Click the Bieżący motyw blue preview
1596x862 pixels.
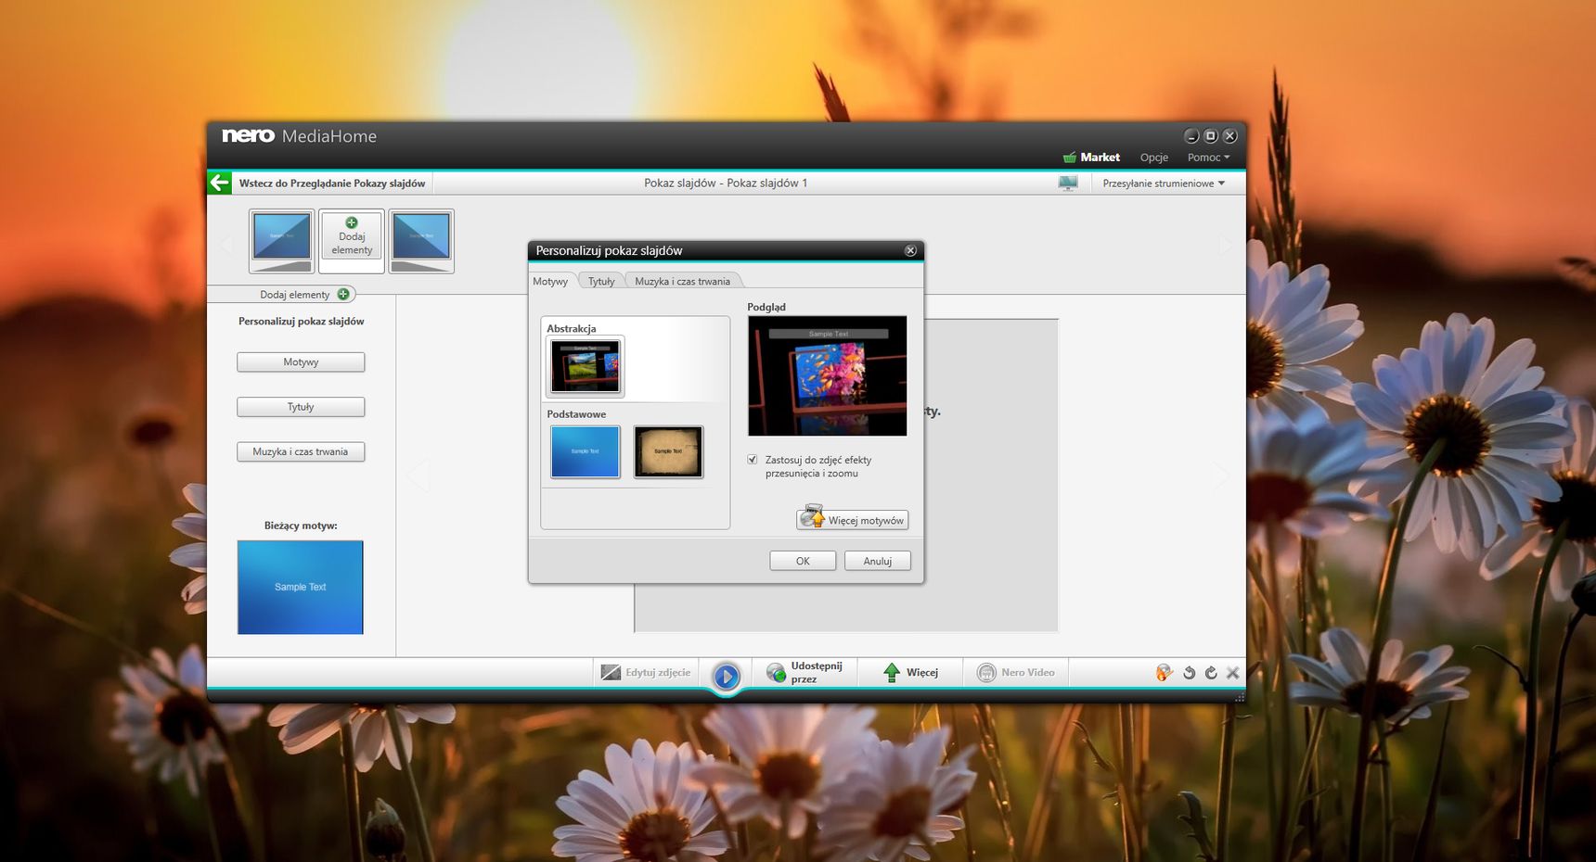click(301, 588)
